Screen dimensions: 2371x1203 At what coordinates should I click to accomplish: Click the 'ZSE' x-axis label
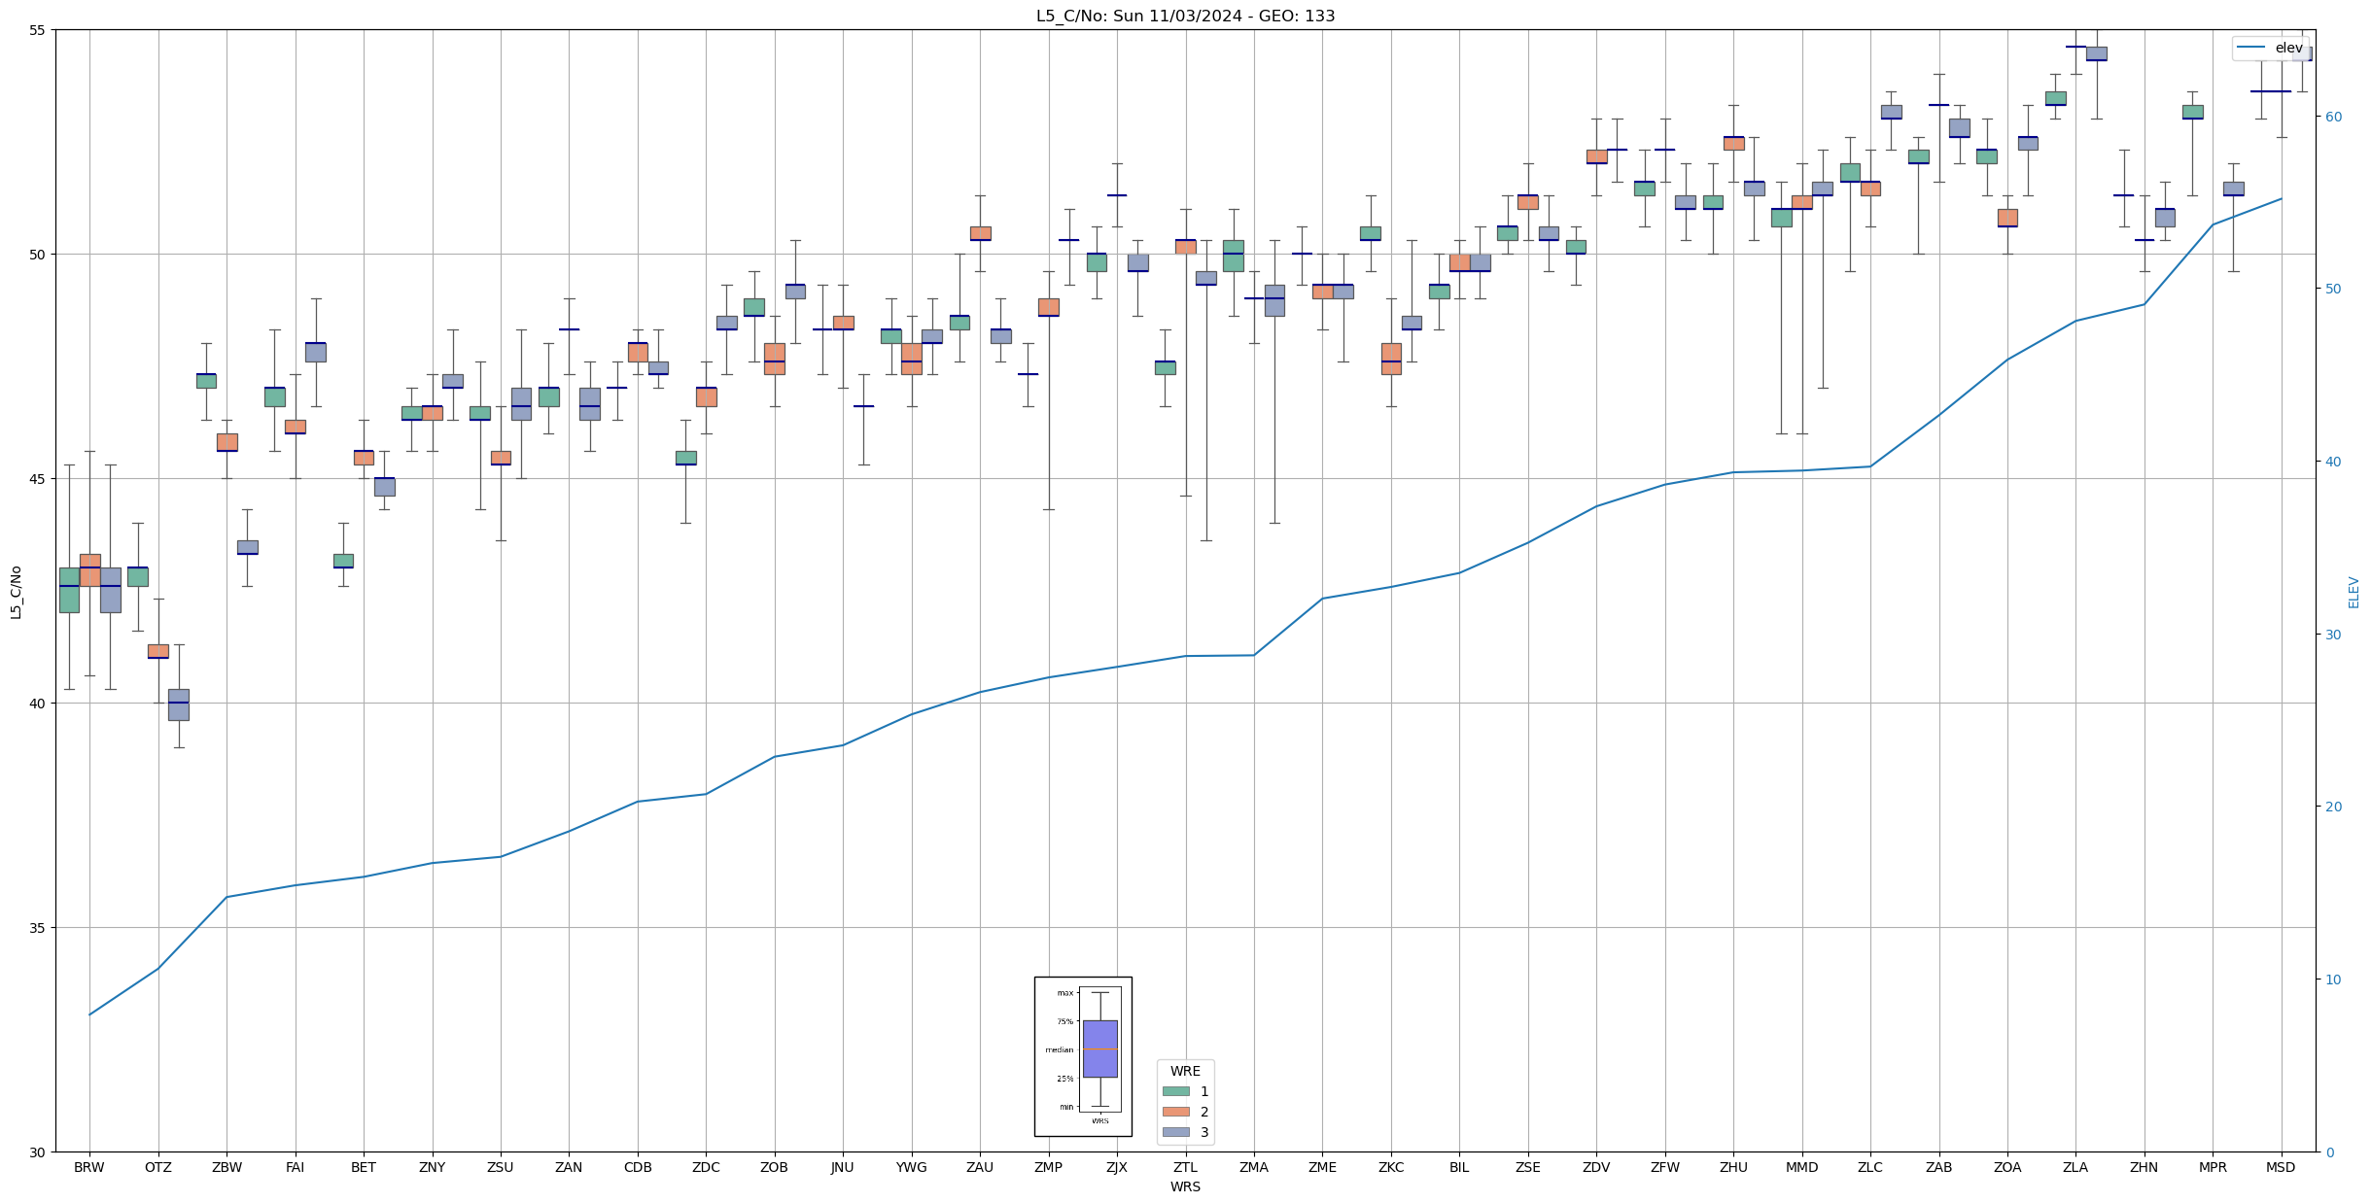[1528, 1167]
